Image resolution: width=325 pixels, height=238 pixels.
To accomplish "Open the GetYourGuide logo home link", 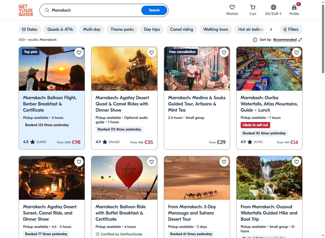I will 26,10.
